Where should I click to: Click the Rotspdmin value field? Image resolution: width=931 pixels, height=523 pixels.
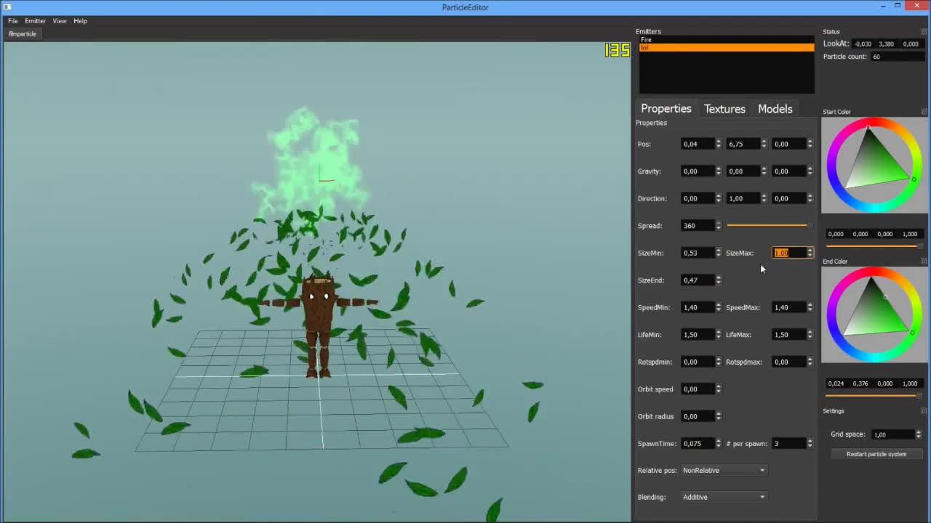[x=697, y=362]
